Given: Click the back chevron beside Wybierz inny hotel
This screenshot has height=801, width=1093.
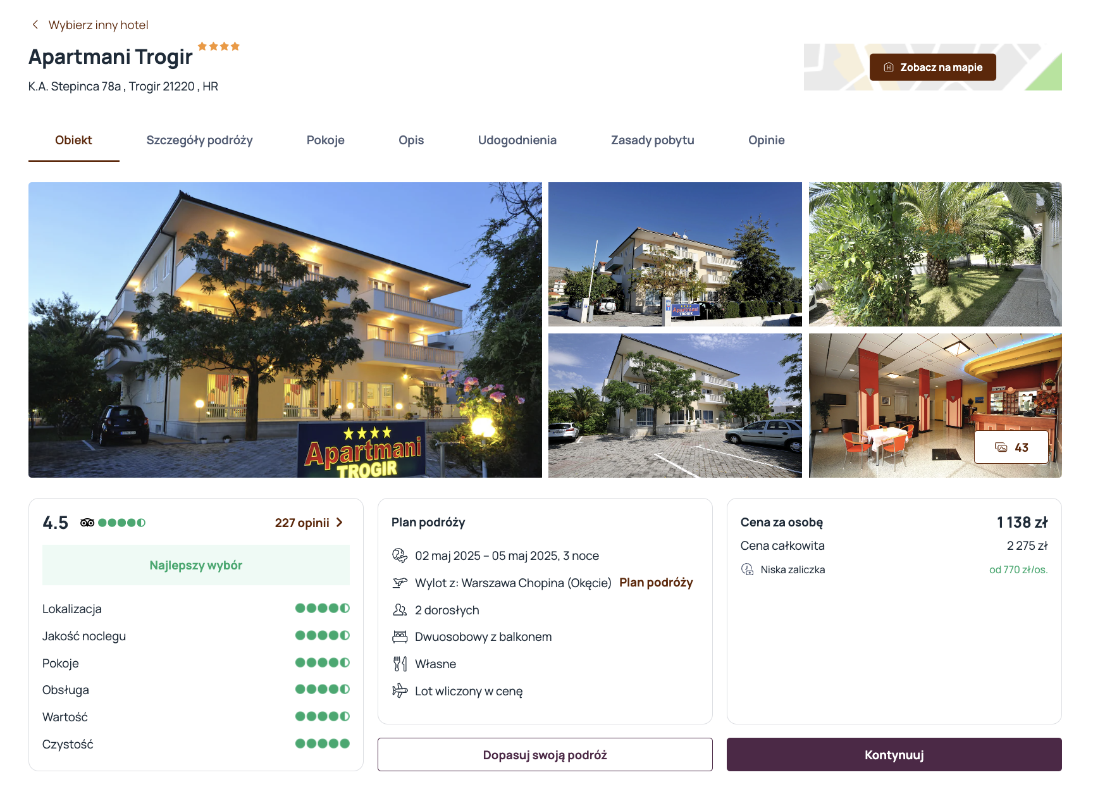Looking at the screenshot, I should coord(35,25).
